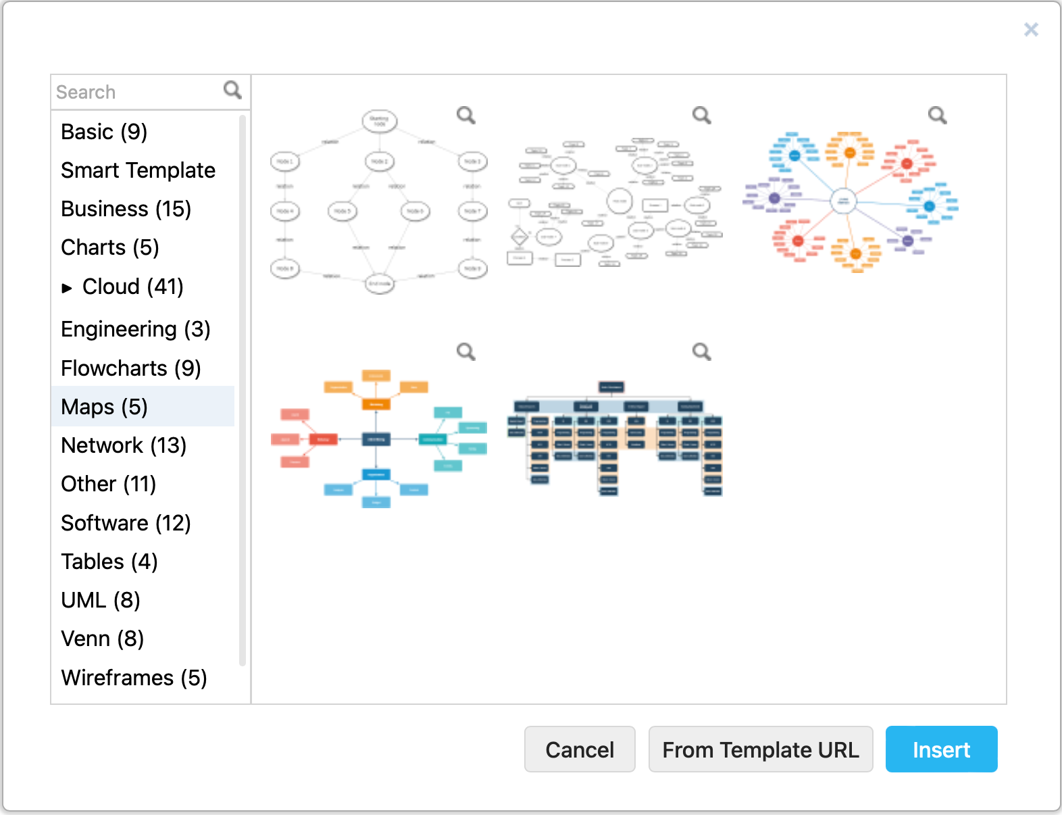
Task: Open the Network templates category
Action: (x=123, y=445)
